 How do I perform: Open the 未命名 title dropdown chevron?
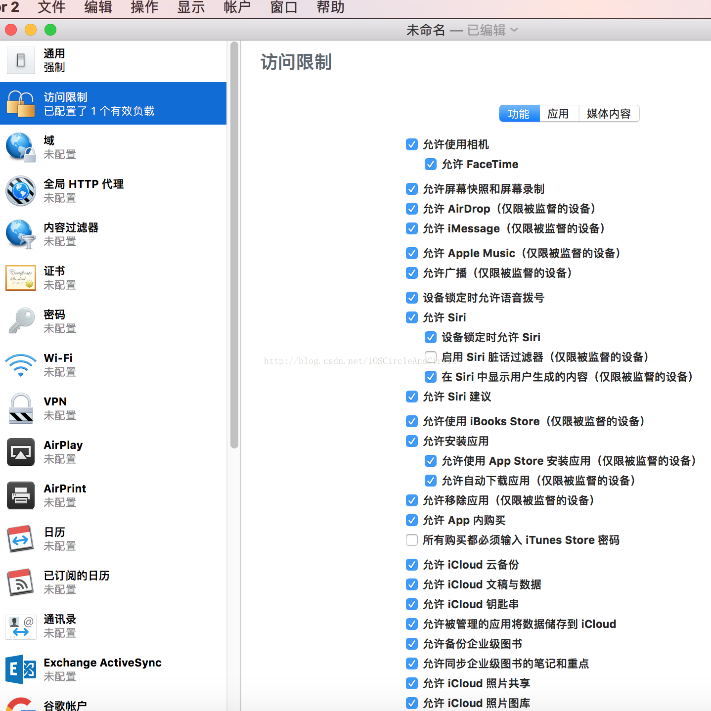tap(514, 30)
